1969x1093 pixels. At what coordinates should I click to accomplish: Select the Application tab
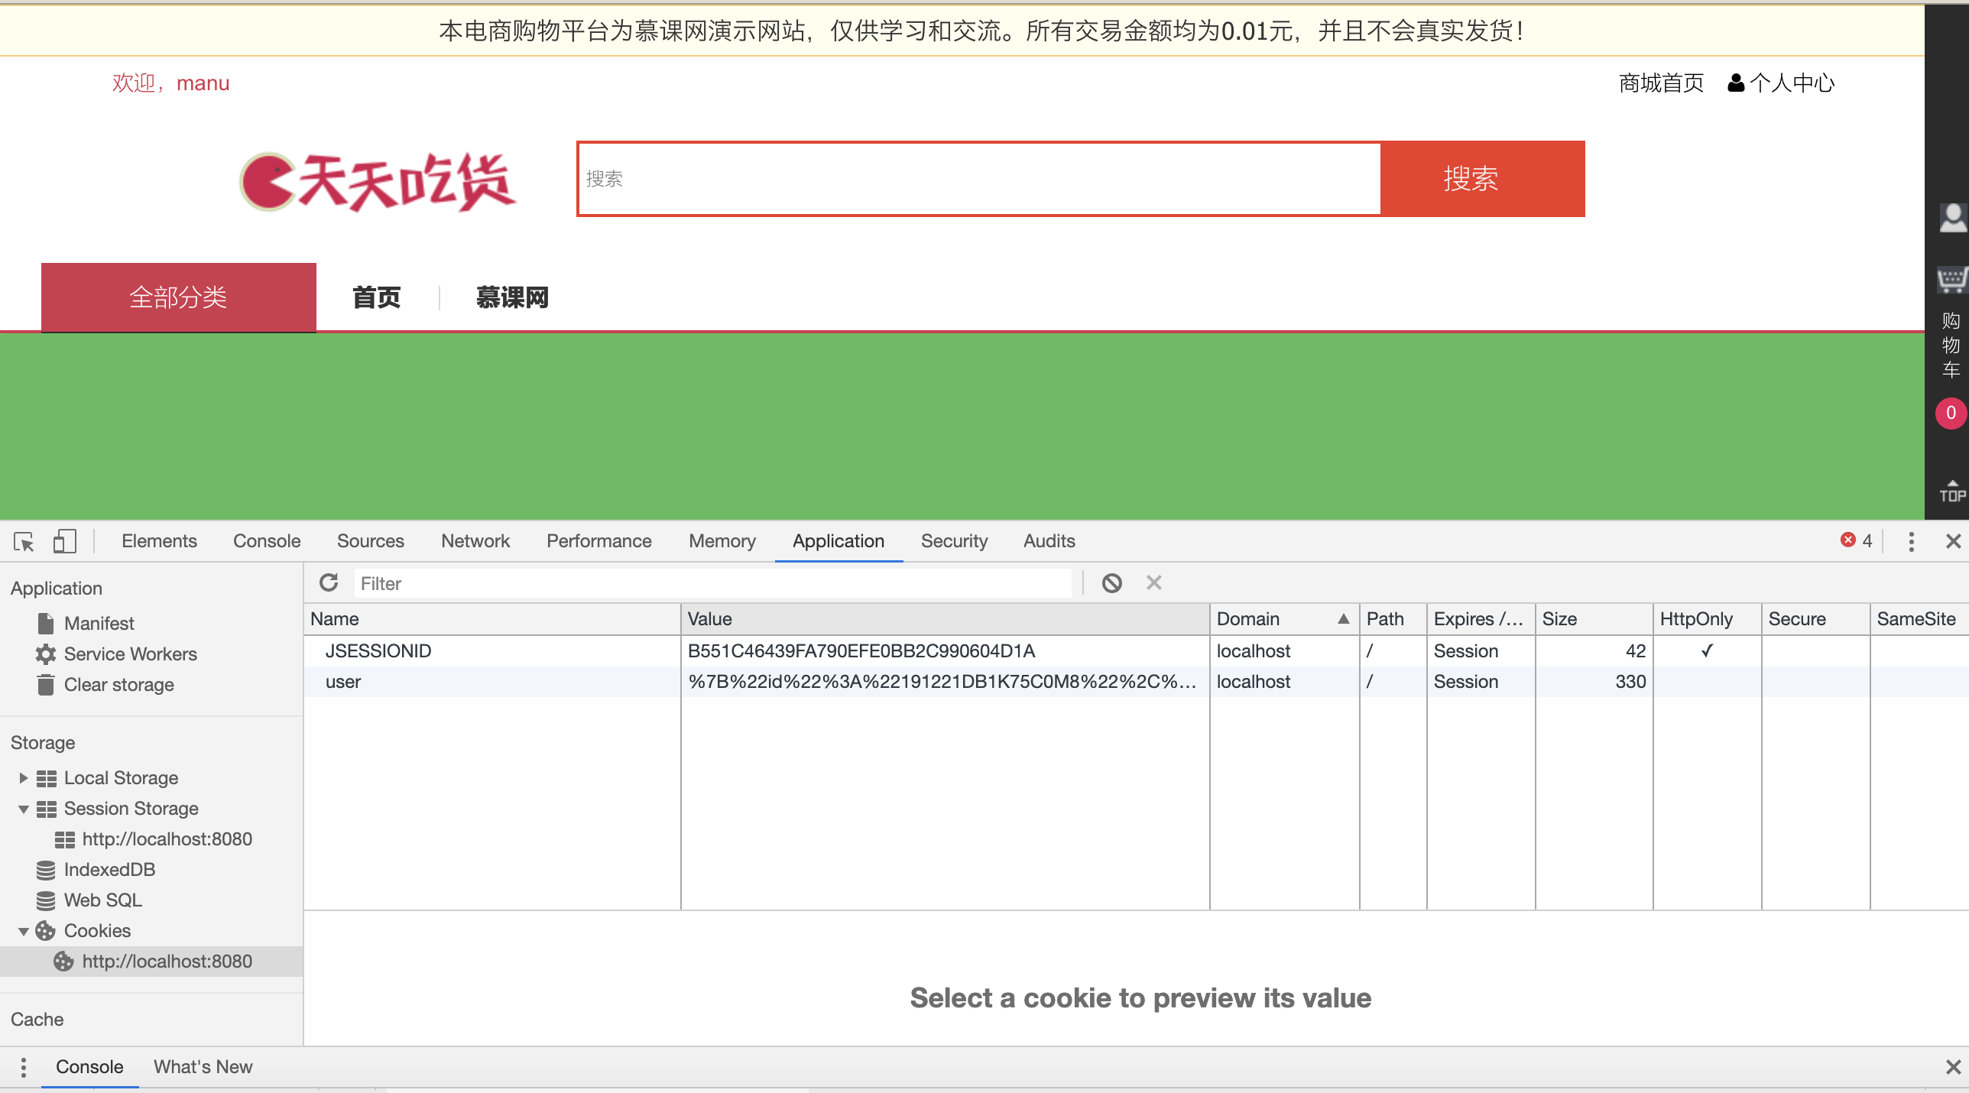click(839, 541)
